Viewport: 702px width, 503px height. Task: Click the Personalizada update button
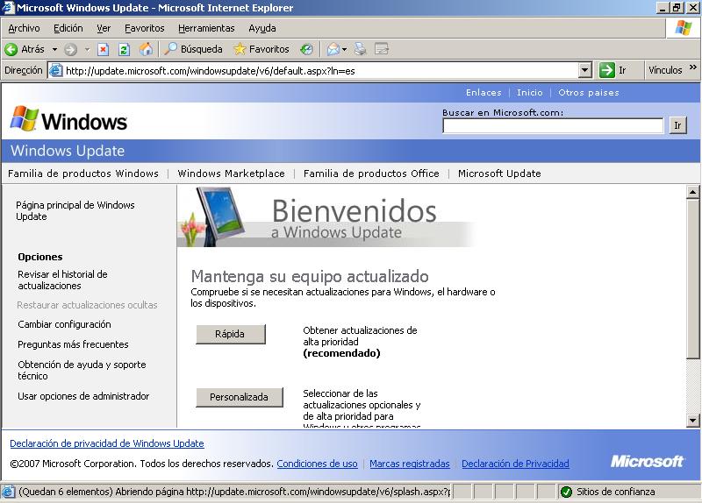click(x=239, y=397)
